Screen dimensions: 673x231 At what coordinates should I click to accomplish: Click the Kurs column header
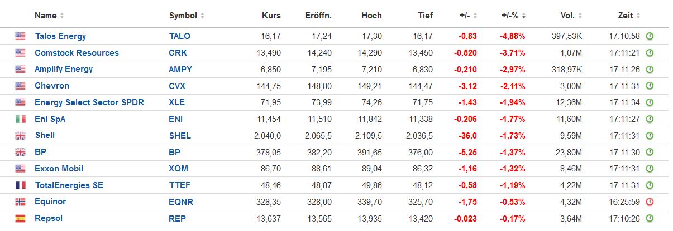271,16
